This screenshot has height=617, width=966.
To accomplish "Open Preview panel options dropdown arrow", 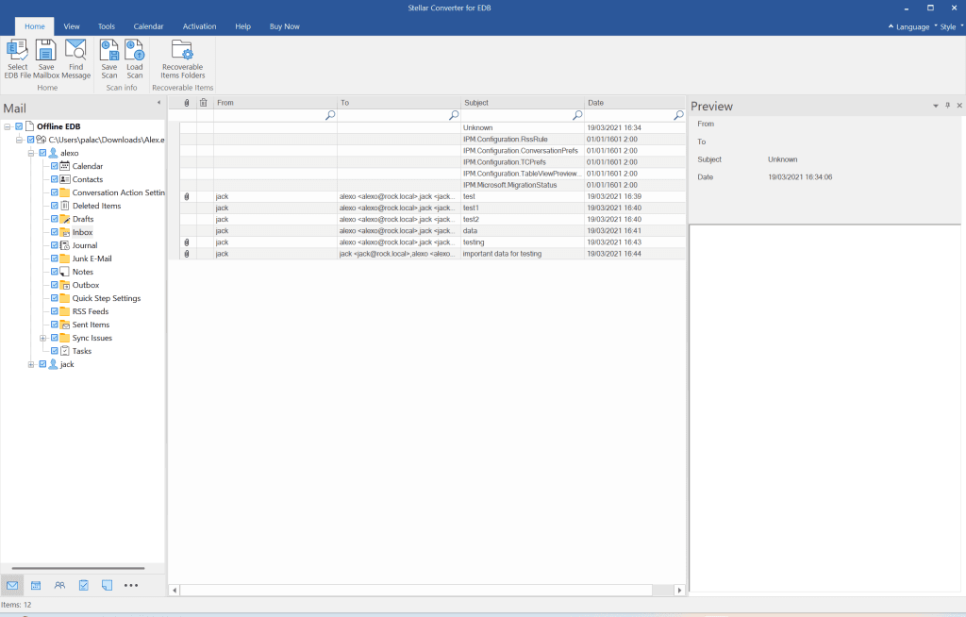I will (x=936, y=106).
